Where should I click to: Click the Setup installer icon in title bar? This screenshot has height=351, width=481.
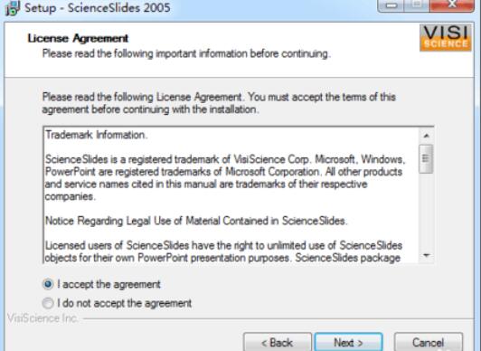point(12,8)
